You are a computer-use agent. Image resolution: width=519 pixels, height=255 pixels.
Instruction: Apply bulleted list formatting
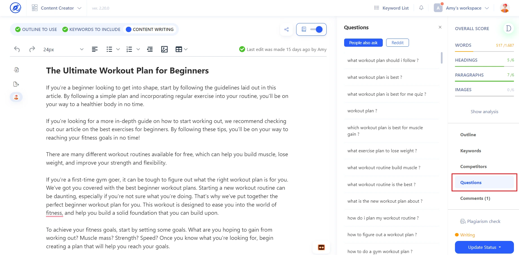point(109,49)
